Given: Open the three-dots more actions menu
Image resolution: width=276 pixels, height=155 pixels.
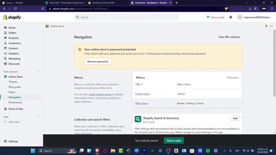Looking at the screenshot, I should pyautogui.click(x=271, y=26).
